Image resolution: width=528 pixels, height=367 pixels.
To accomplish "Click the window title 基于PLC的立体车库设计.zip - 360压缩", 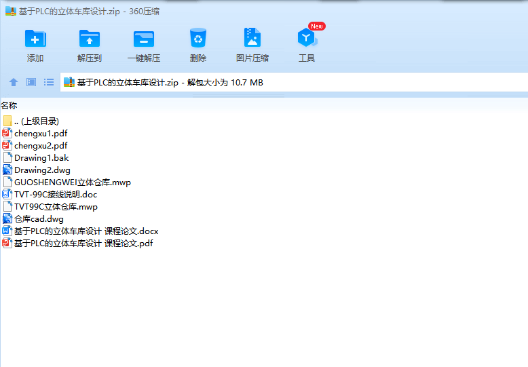I will click(89, 12).
